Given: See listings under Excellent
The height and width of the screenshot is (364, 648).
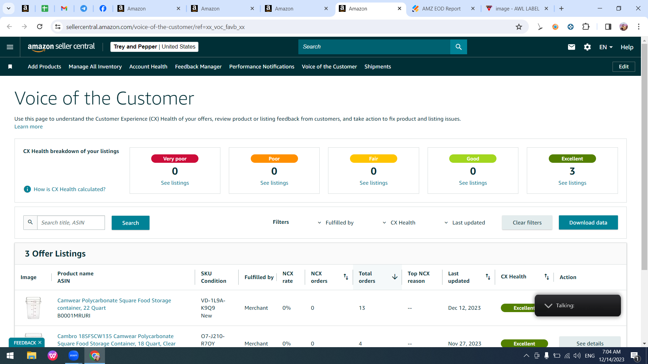Looking at the screenshot, I should (572, 183).
